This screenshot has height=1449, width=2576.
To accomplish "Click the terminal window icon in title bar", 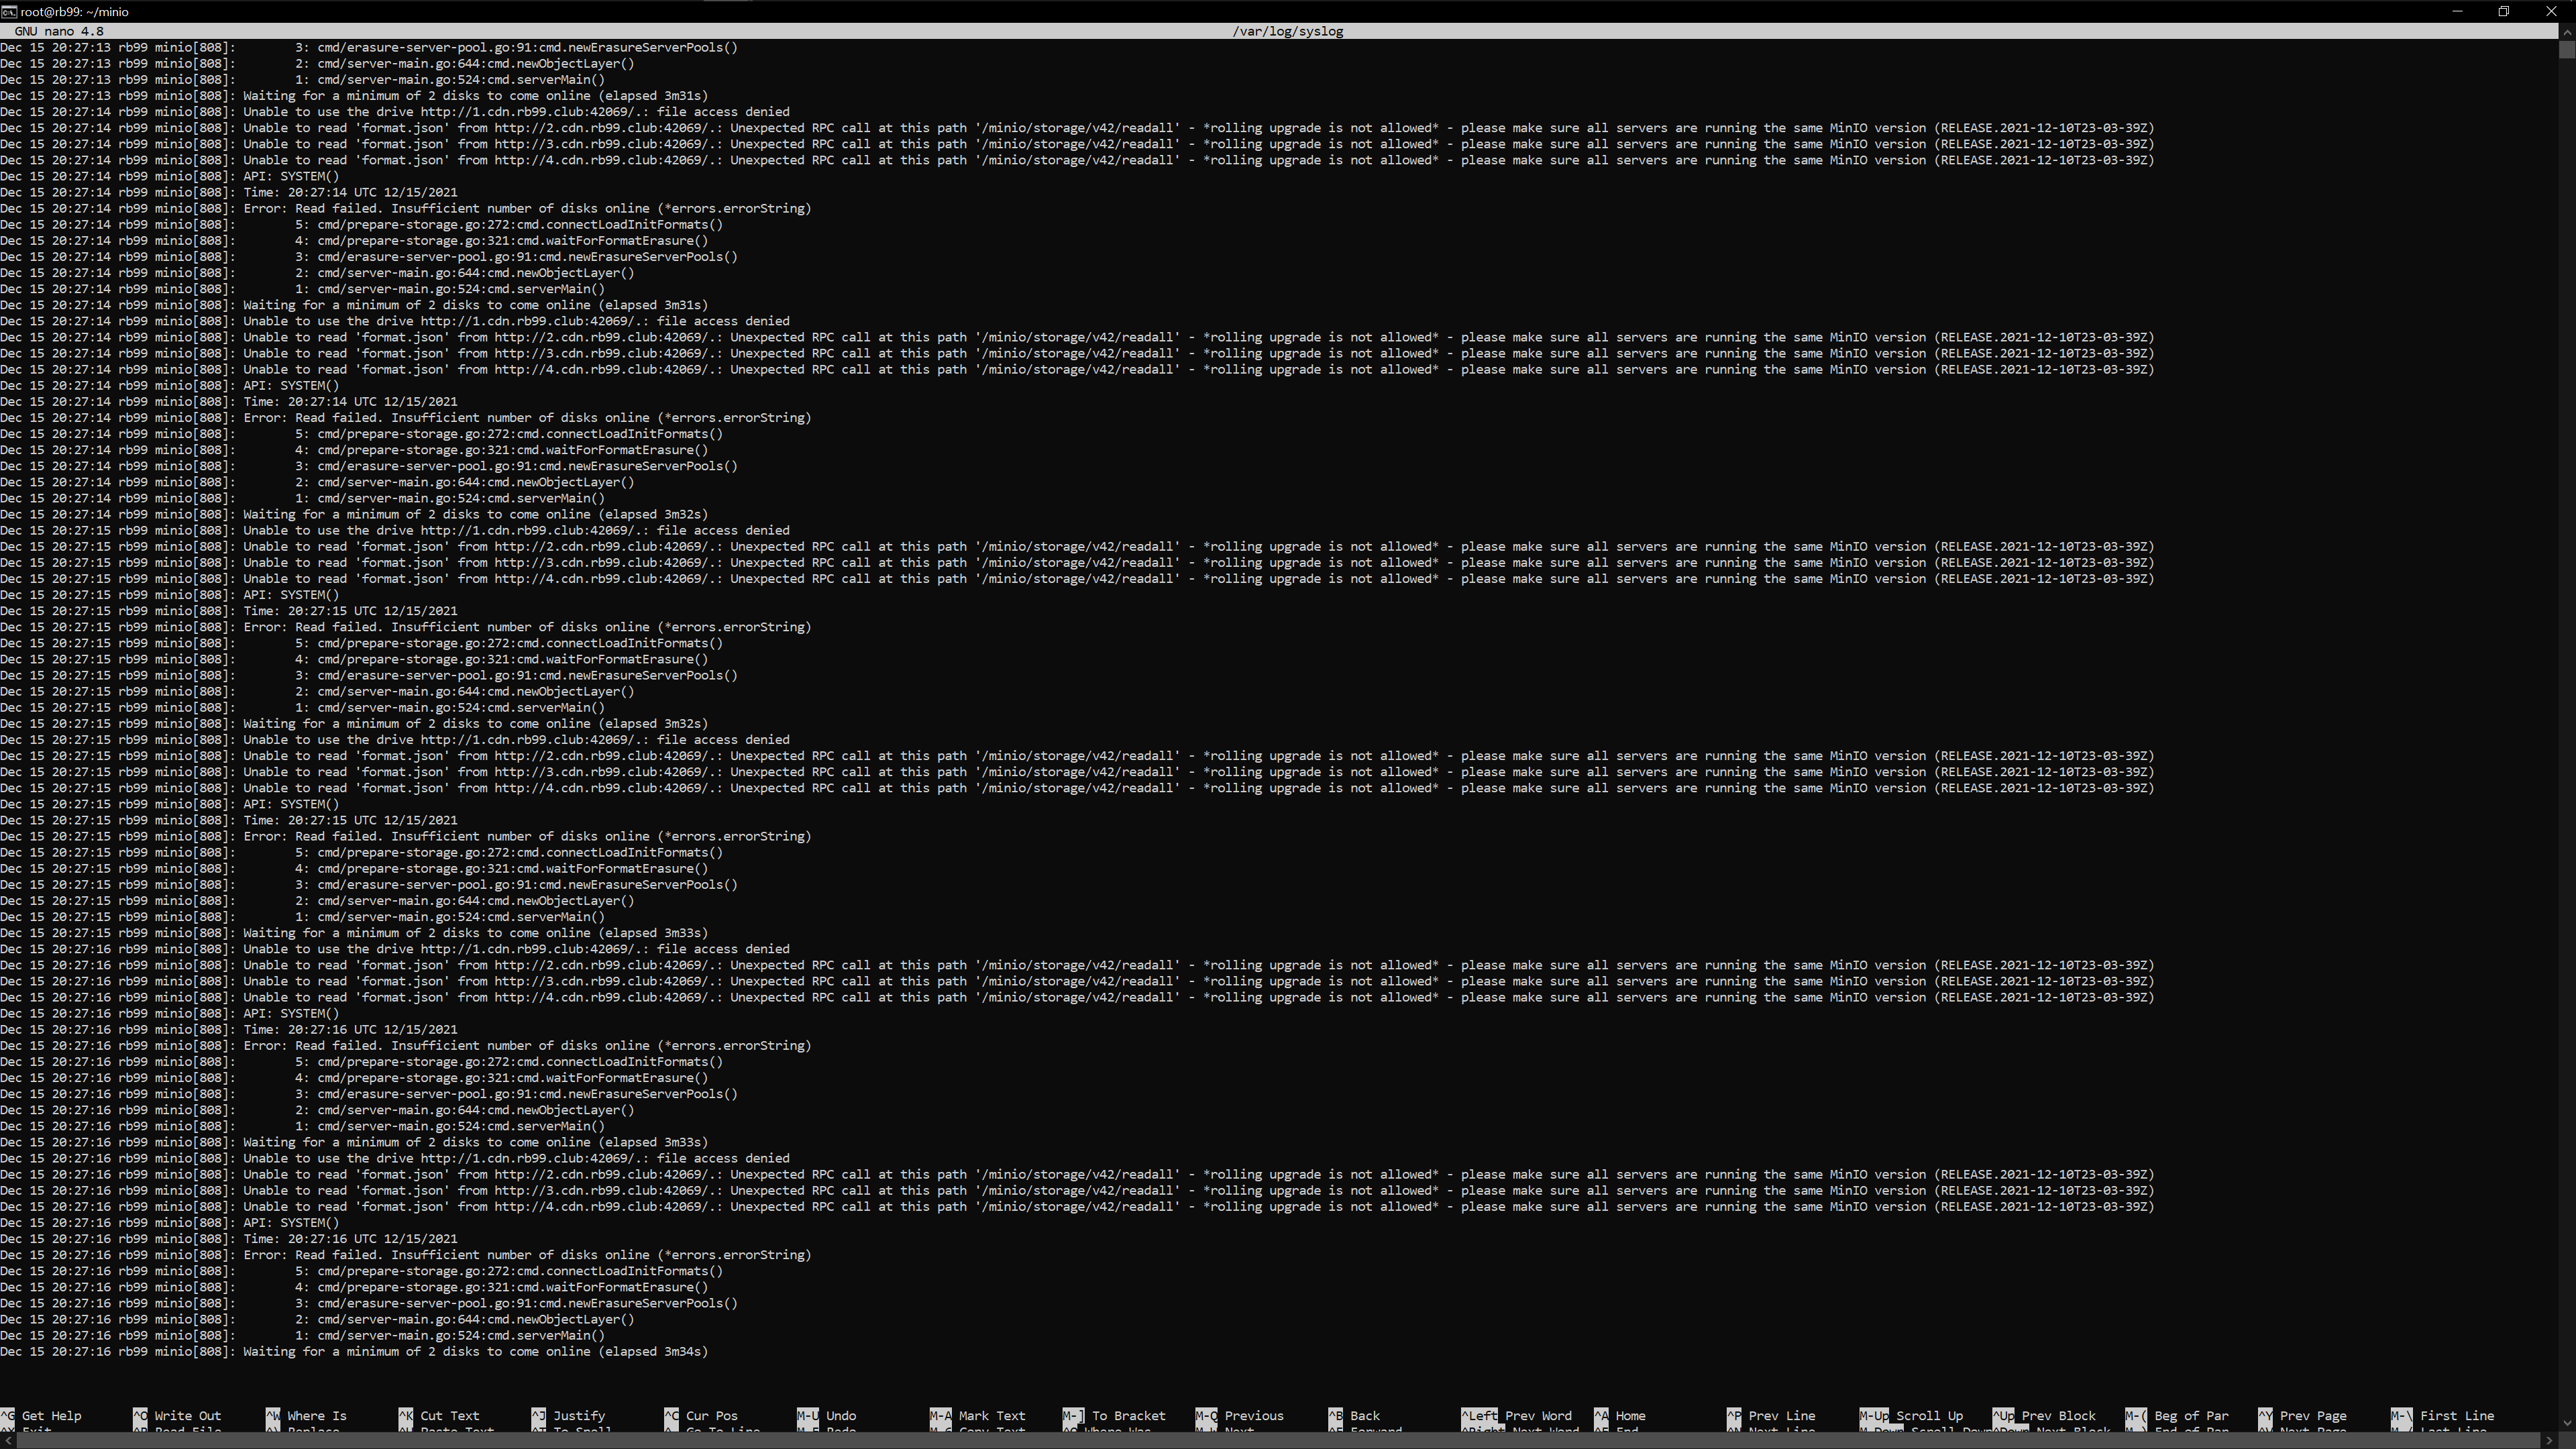I will tap(8, 11).
